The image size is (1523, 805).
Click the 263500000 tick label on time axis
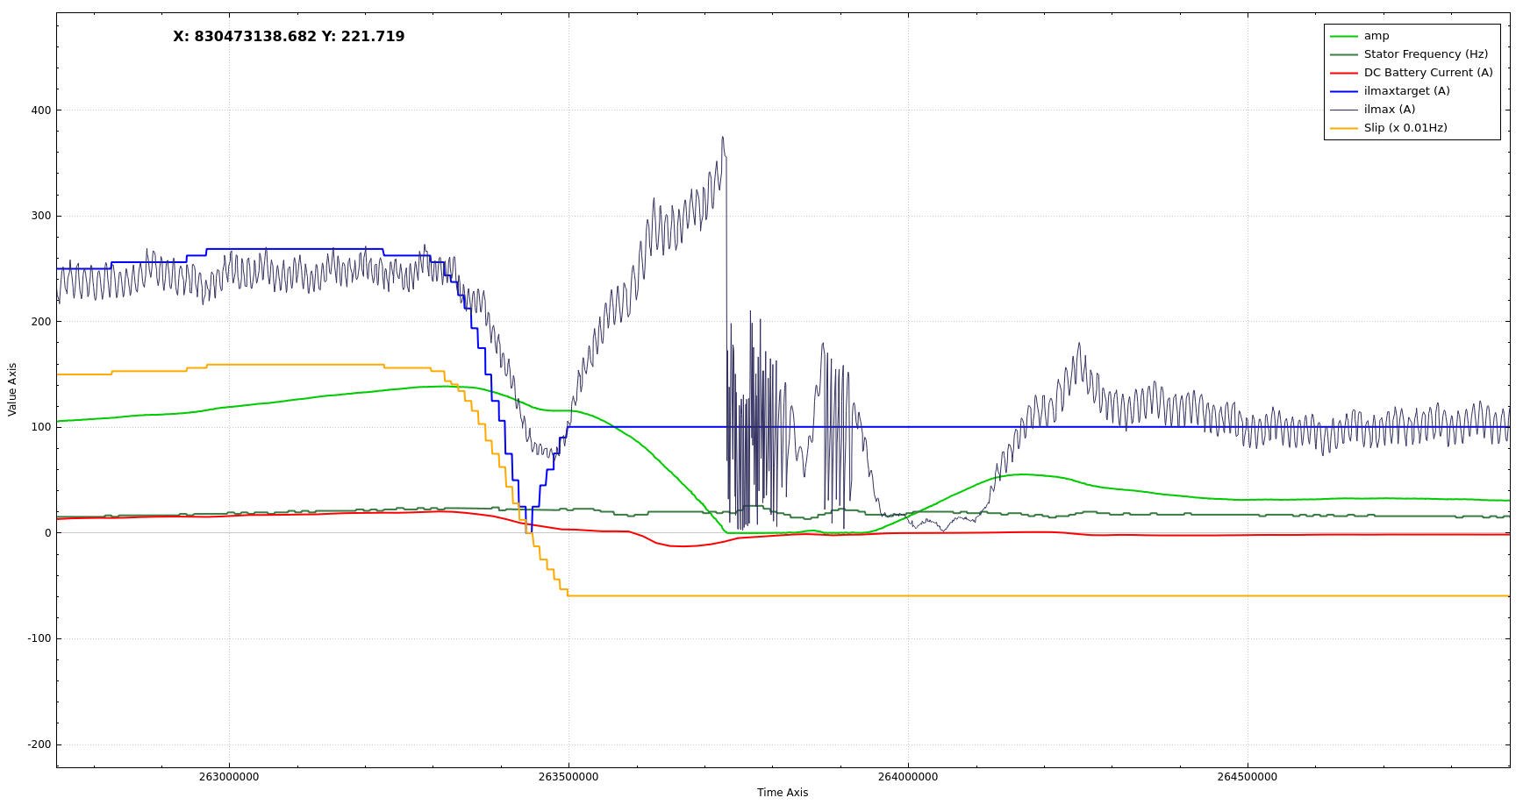(568, 777)
